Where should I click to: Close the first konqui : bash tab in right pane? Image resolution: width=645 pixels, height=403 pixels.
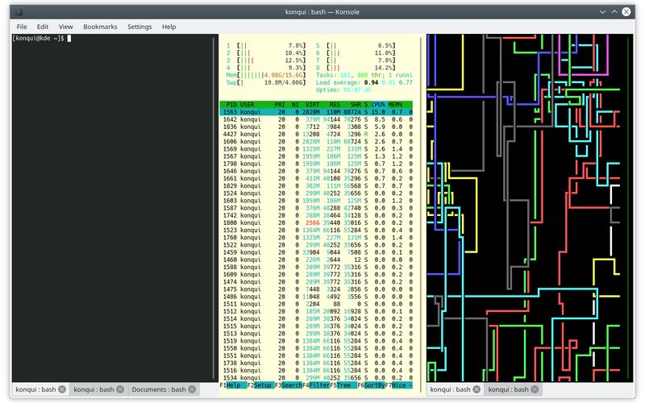[476, 389]
